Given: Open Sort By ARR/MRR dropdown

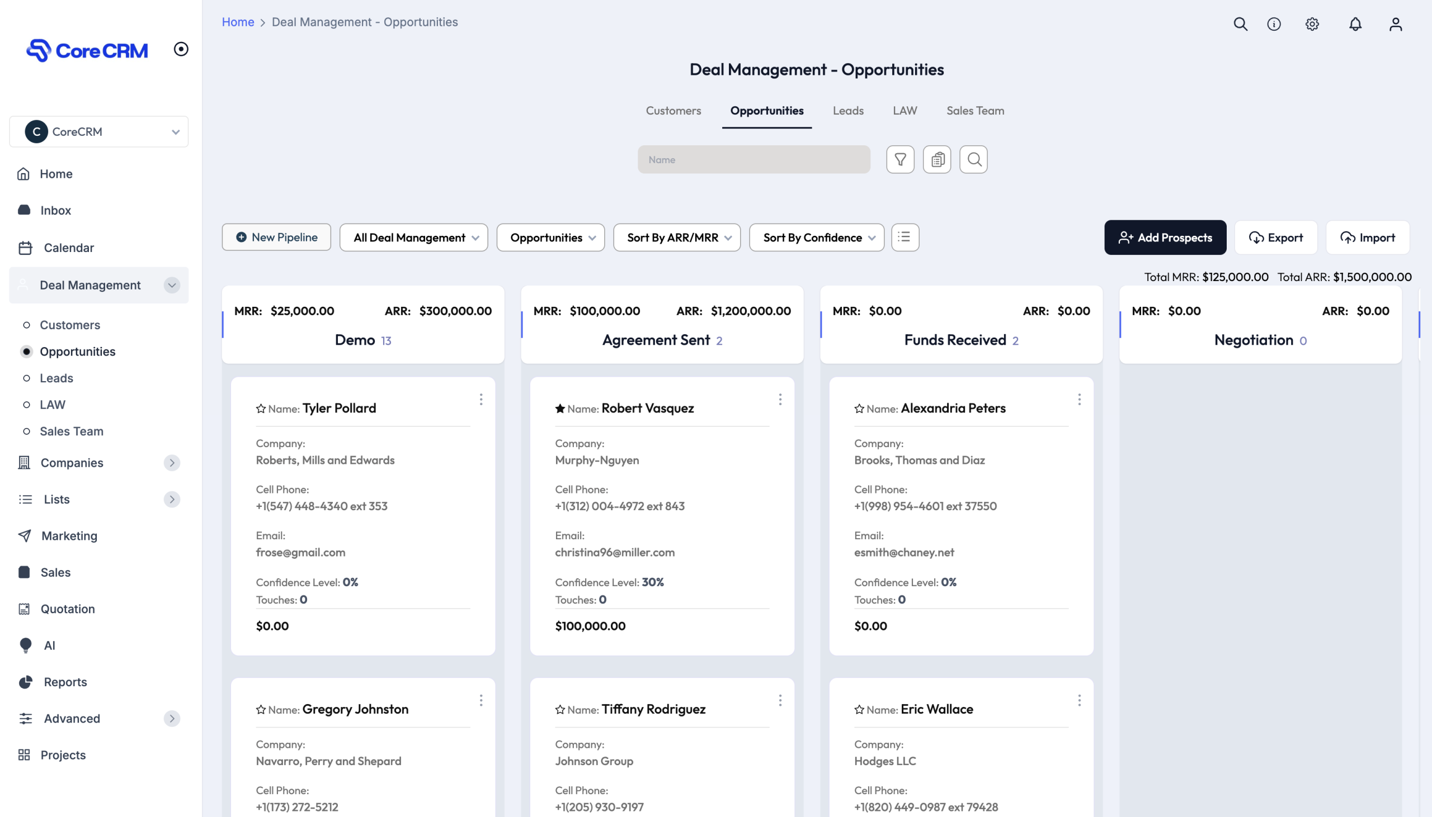Looking at the screenshot, I should pos(677,237).
